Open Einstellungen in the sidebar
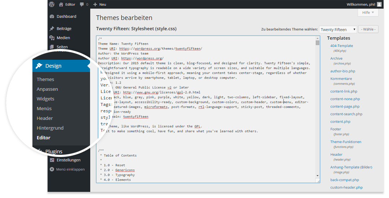Viewport: 389px width, 198px height. coord(68,160)
